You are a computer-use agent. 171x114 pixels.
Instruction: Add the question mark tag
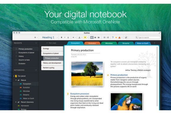(113, 38)
